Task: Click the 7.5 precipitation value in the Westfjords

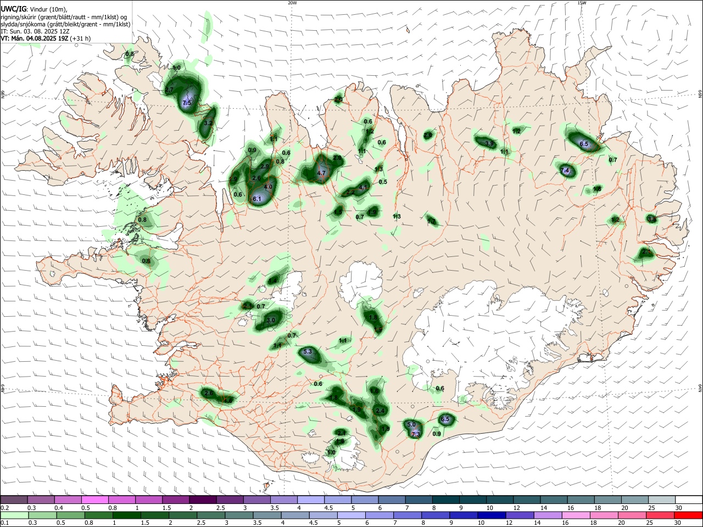Action: pyautogui.click(x=186, y=103)
